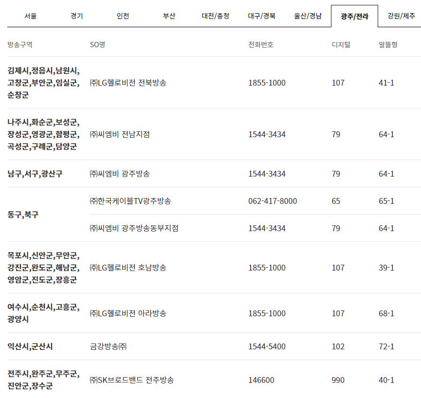
Task: Click the 목포시,신안군,무안군 area cell
Action: click(x=43, y=268)
